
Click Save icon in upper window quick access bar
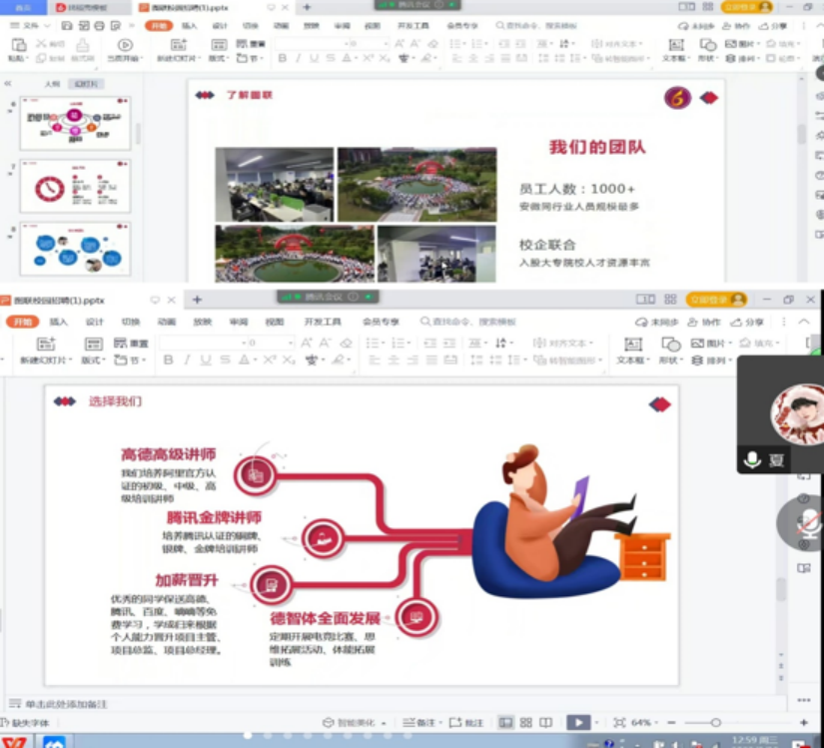(x=67, y=25)
